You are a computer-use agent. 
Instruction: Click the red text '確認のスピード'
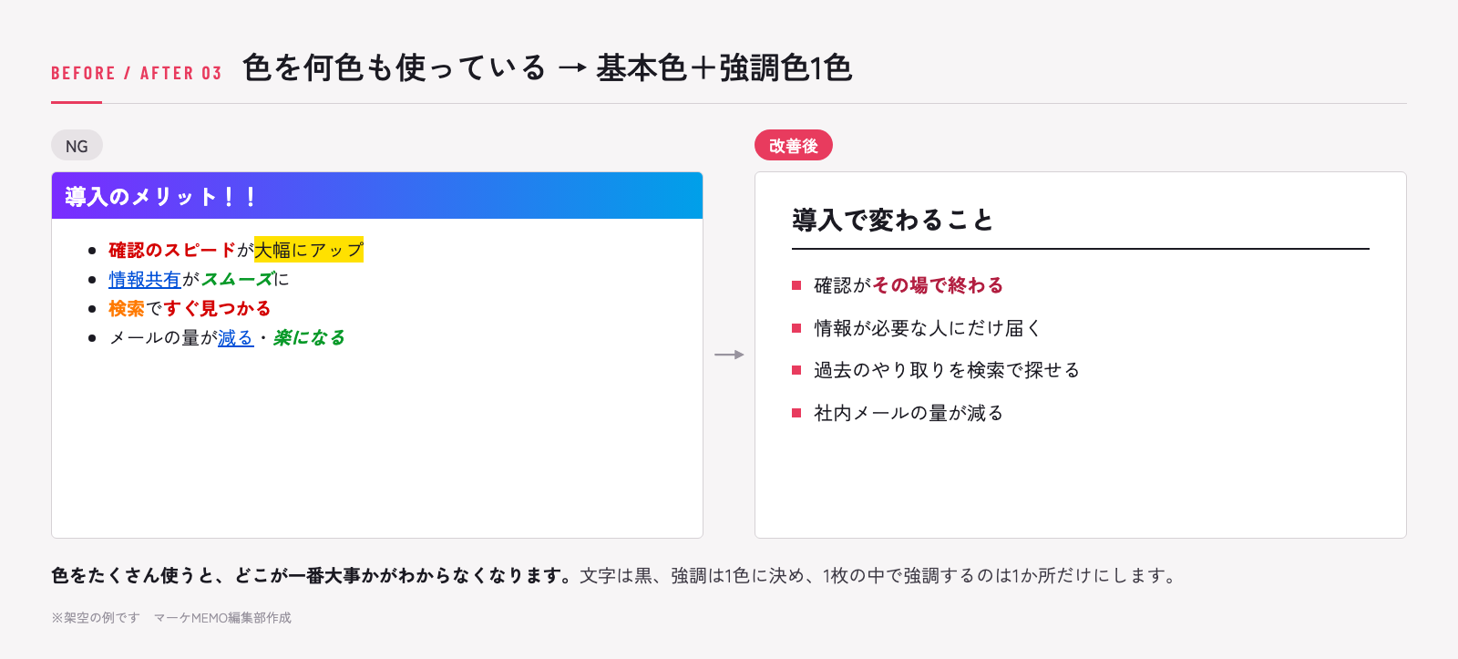point(172,250)
